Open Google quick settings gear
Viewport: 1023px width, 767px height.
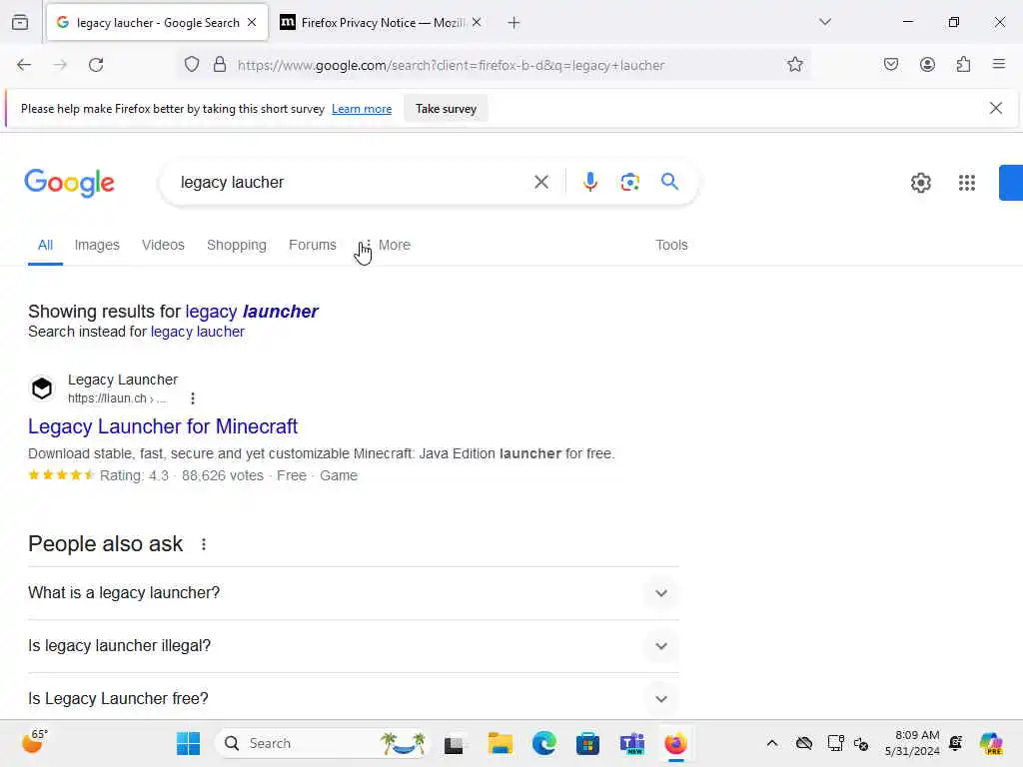click(x=920, y=183)
